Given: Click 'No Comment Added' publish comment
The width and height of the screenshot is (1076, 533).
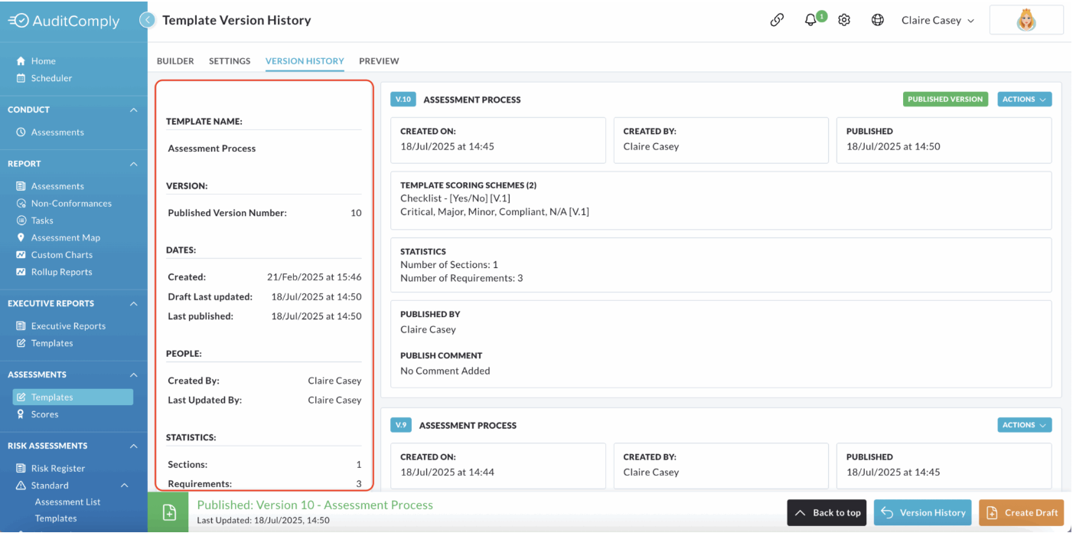Looking at the screenshot, I should pos(445,371).
